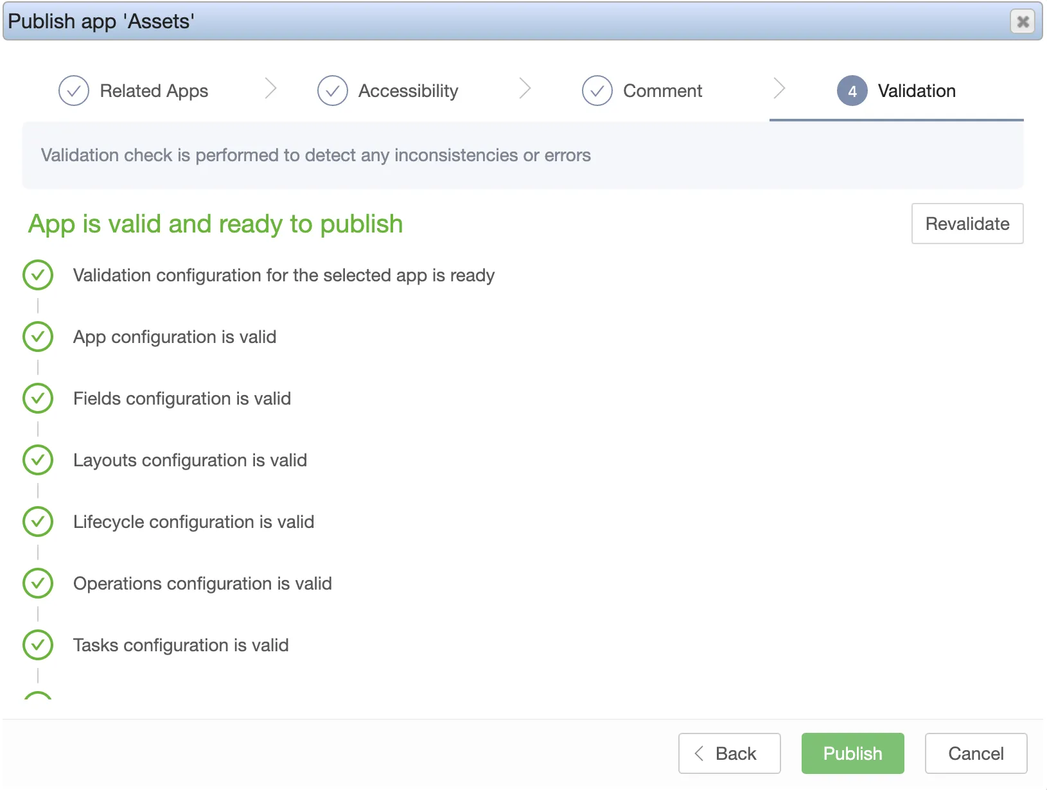Click the Related Apps step checkmark icon
The width and height of the screenshot is (1047, 790).
(74, 91)
